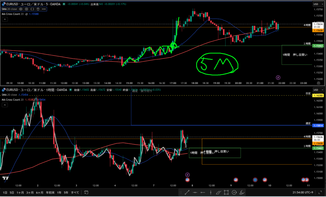Viewport: 326px width, 197px height.
Task: Open SMA source code braces icon
Action: pos(32,9)
